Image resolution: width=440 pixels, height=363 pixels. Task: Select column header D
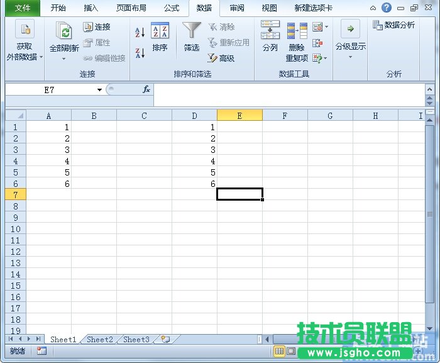coord(194,116)
